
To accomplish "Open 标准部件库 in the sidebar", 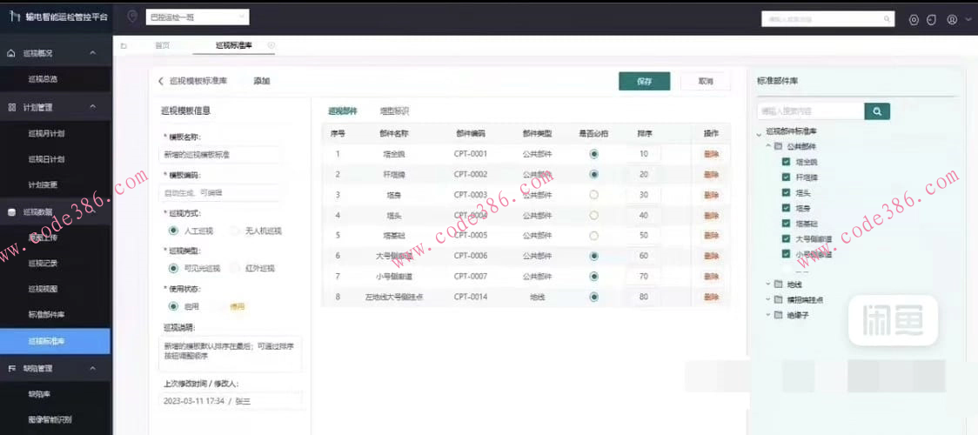I will pyautogui.click(x=47, y=315).
